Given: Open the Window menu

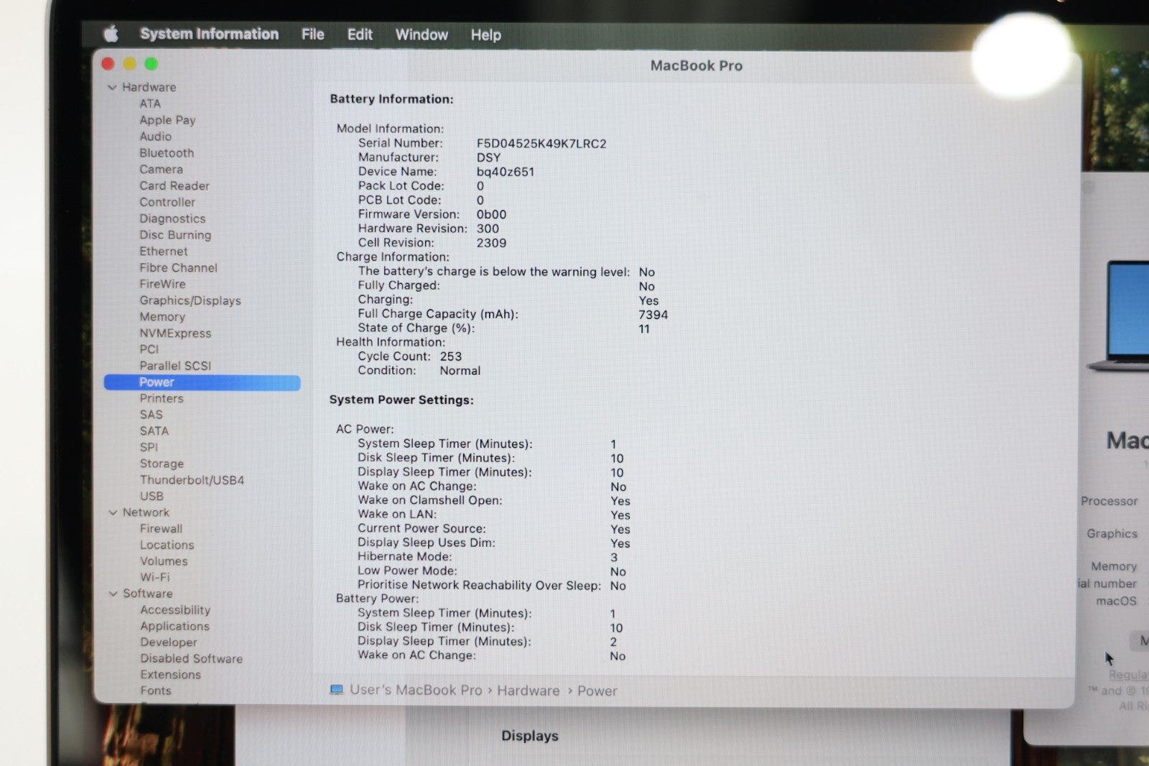Looking at the screenshot, I should click(422, 34).
